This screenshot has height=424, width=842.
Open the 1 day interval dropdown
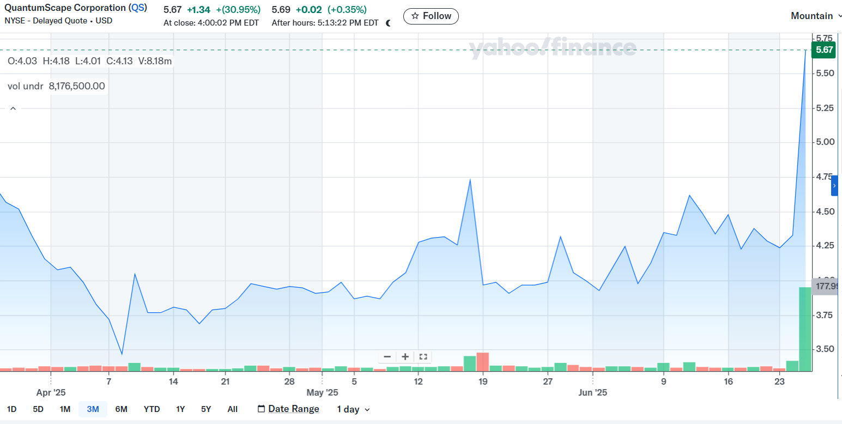tap(353, 409)
